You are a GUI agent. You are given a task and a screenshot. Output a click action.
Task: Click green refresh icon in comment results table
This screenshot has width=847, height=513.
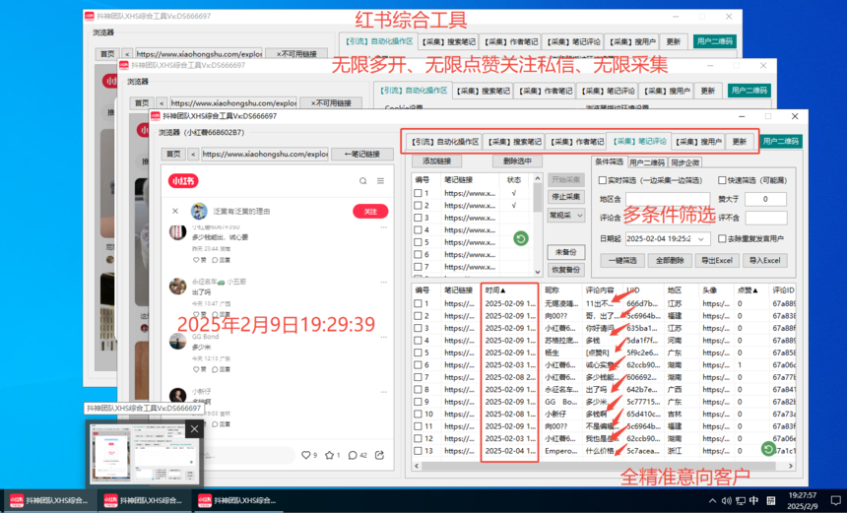pyautogui.click(x=768, y=449)
